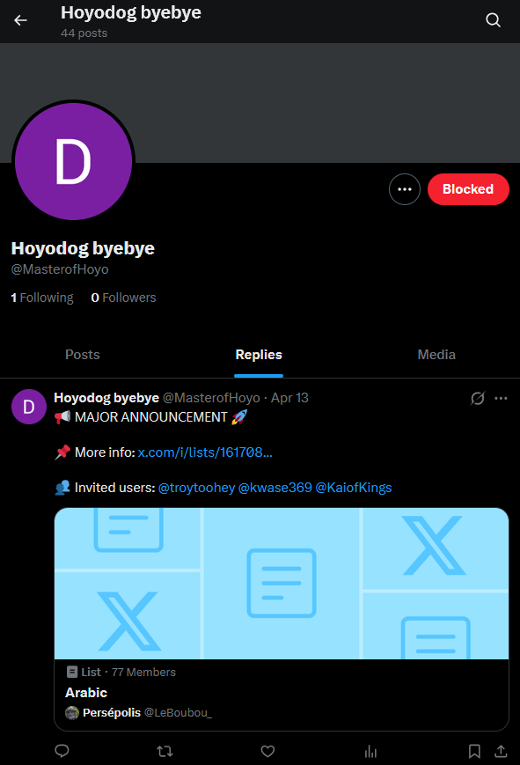Click the 44 posts count in the header
This screenshot has width=520, height=765.
[x=84, y=33]
